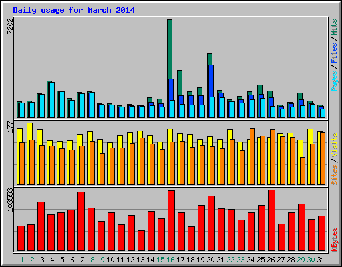Click the Sites legend label
The width and height of the screenshot is (342, 267).
click(x=334, y=175)
